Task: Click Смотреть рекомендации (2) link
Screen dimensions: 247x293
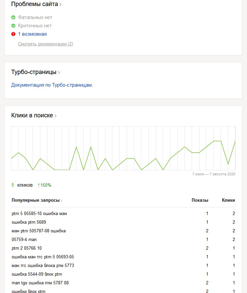Action: point(45,44)
